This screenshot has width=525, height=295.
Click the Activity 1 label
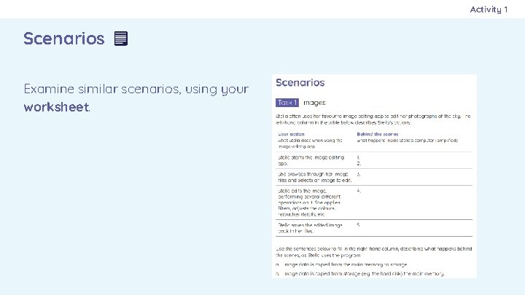click(489, 9)
